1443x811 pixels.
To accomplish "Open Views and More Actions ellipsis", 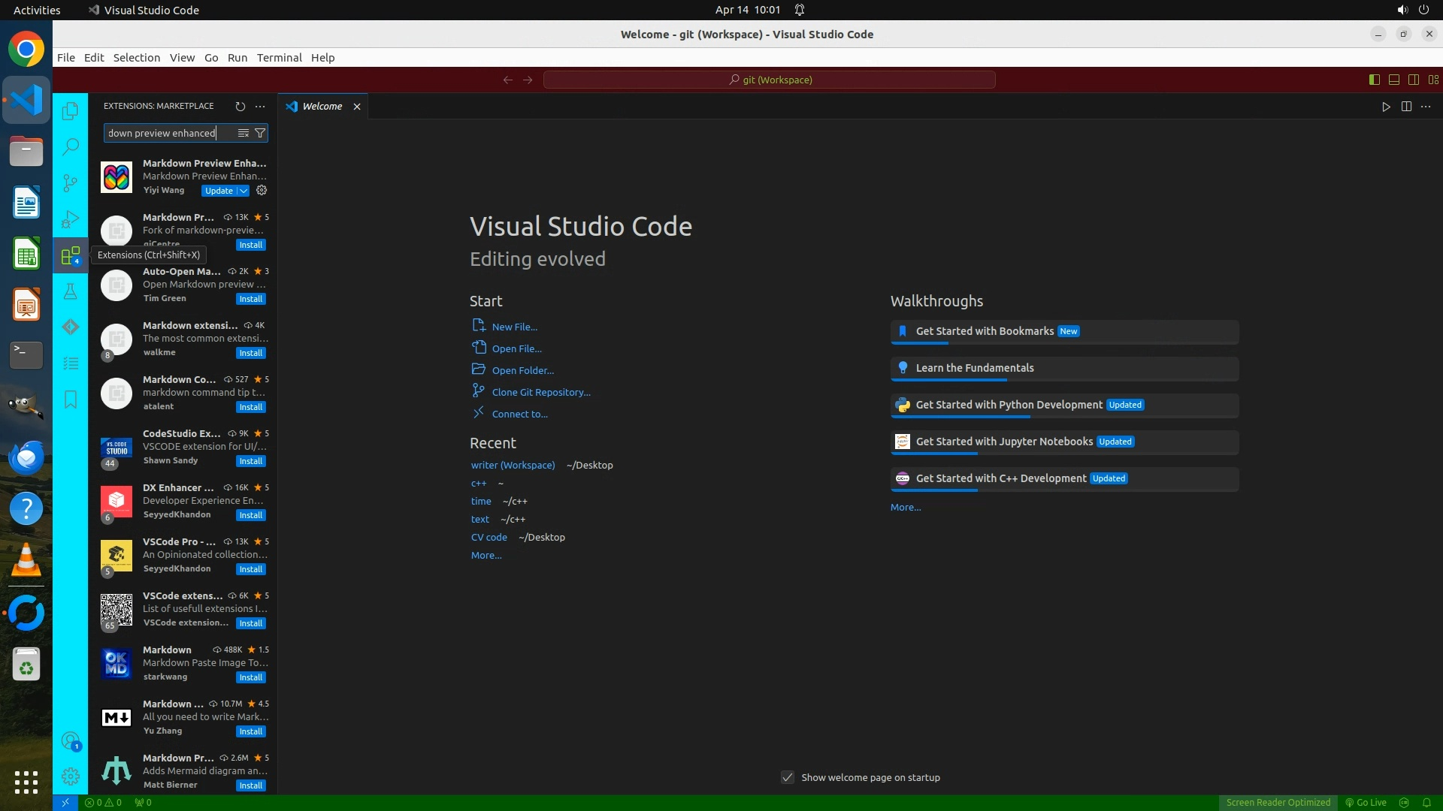I will click(x=260, y=106).
